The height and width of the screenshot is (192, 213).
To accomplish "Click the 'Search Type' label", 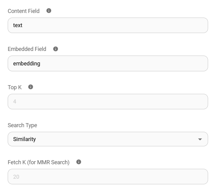I will click(22, 125).
